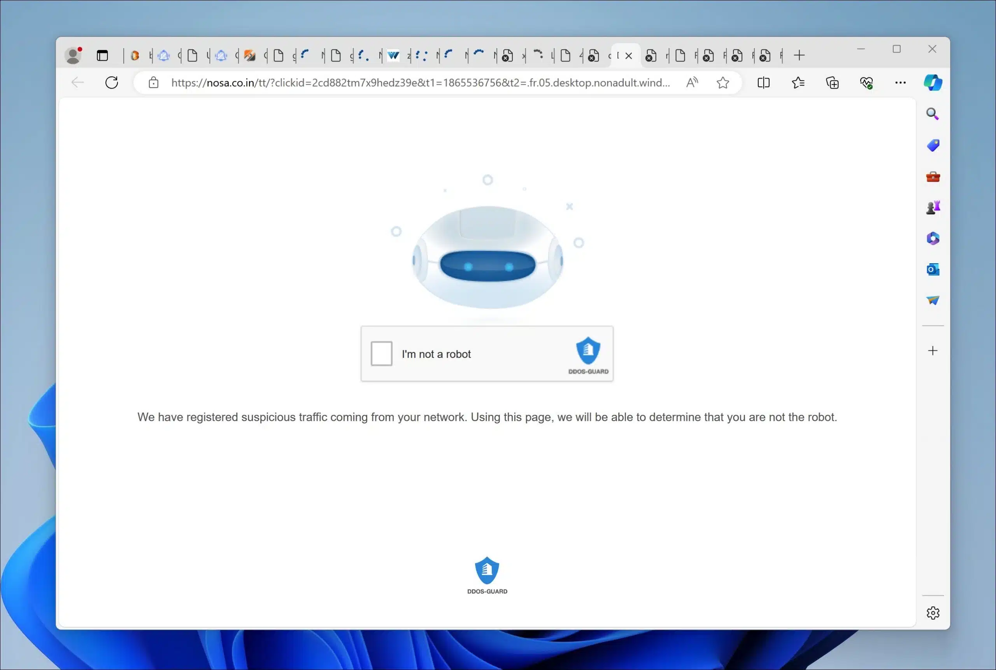This screenshot has width=996, height=670.
Task: Switch to the tab with orange-black square icon
Action: pyautogui.click(x=250, y=56)
